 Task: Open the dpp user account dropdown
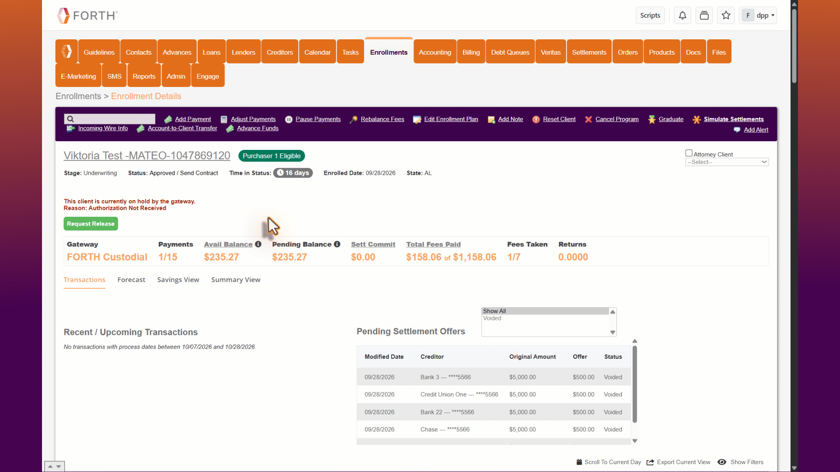(758, 15)
